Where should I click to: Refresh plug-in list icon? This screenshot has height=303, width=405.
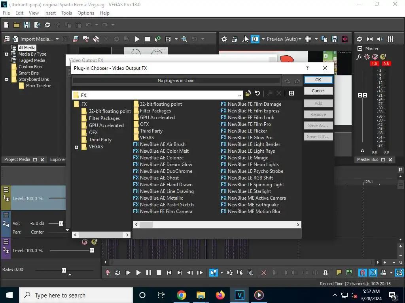[257, 93]
